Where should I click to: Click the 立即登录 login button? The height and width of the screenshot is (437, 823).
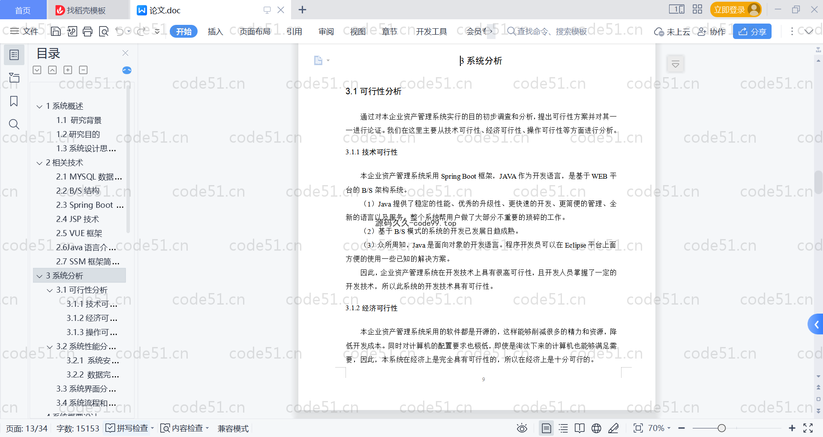pyautogui.click(x=736, y=9)
